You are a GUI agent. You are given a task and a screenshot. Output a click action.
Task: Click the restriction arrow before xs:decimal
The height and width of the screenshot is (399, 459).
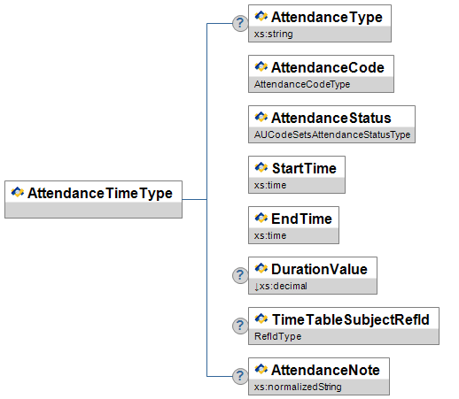[x=256, y=287]
